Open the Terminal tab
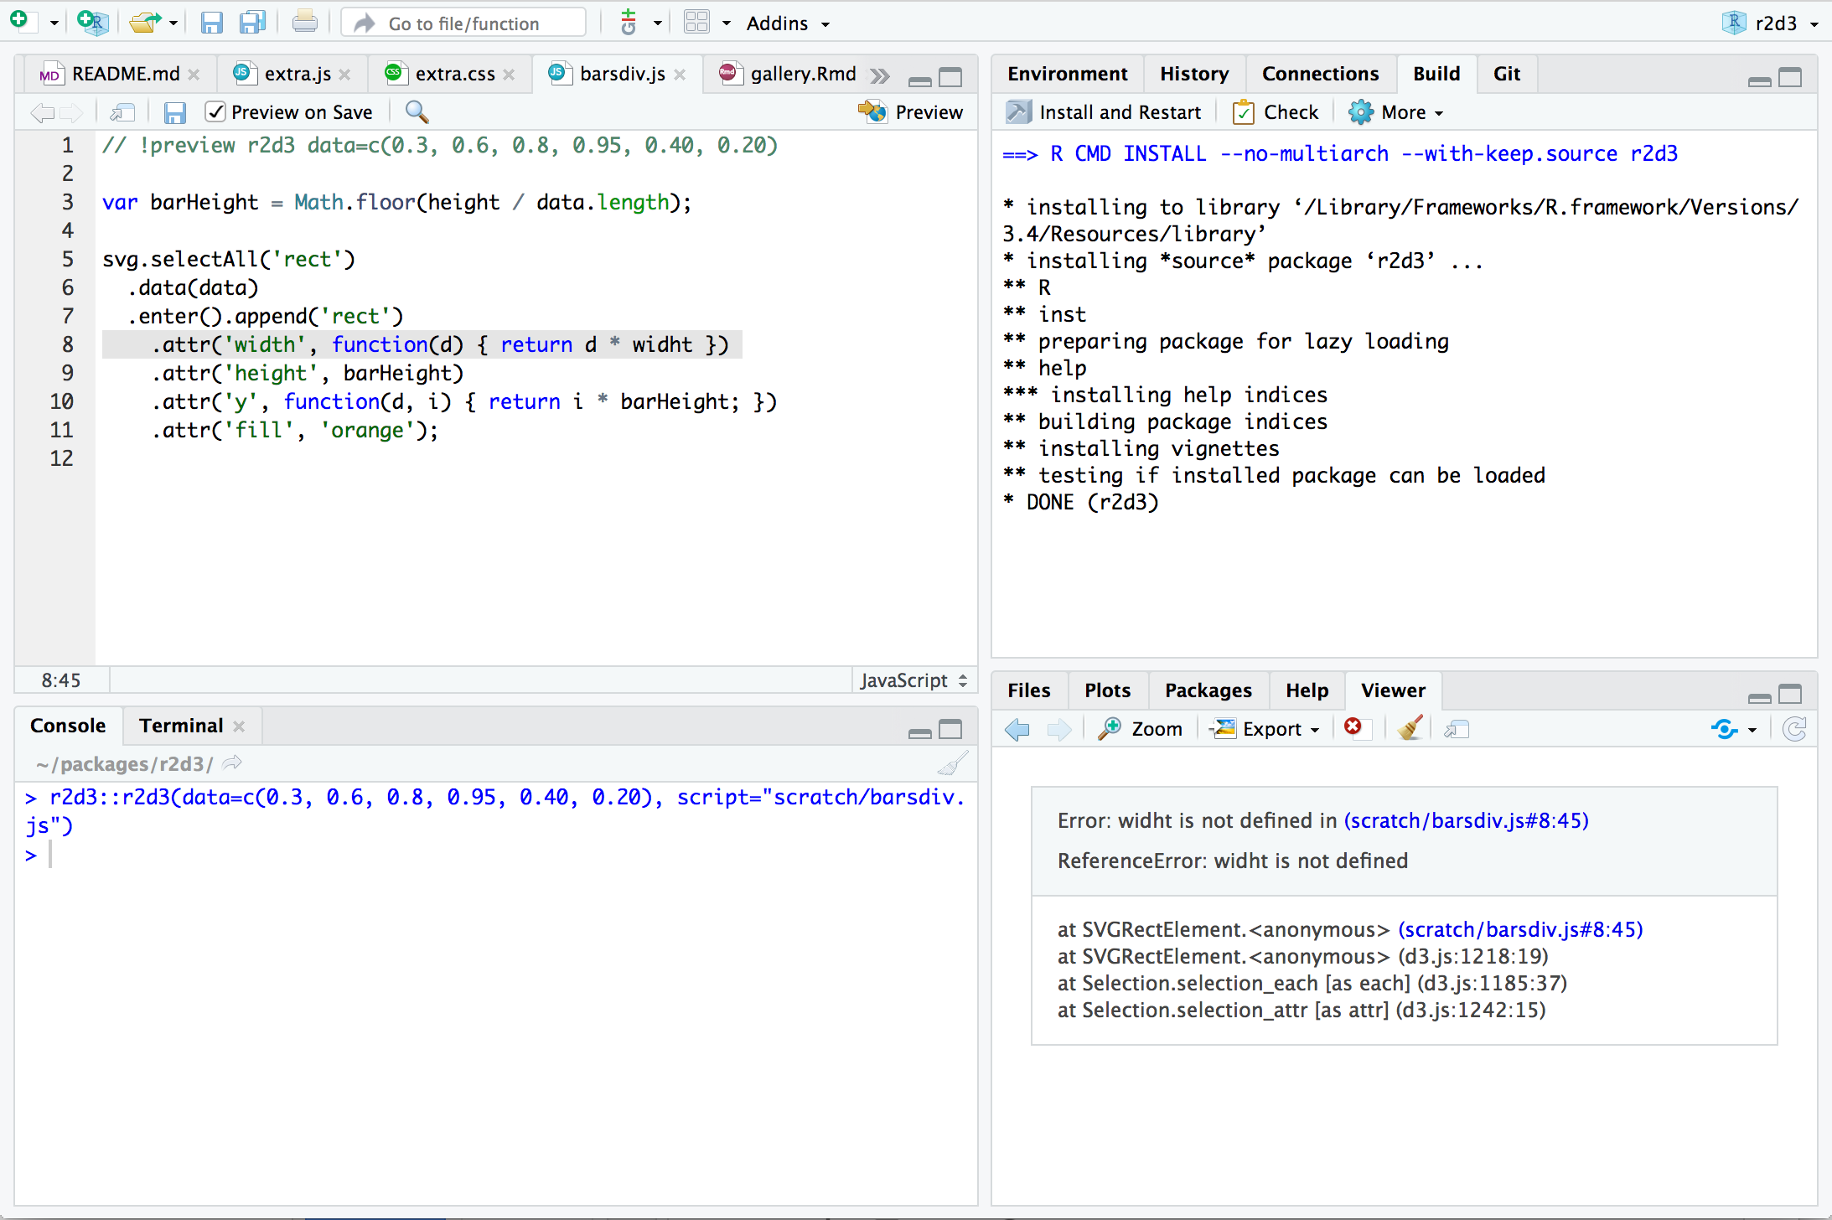This screenshot has width=1832, height=1220. 181,726
